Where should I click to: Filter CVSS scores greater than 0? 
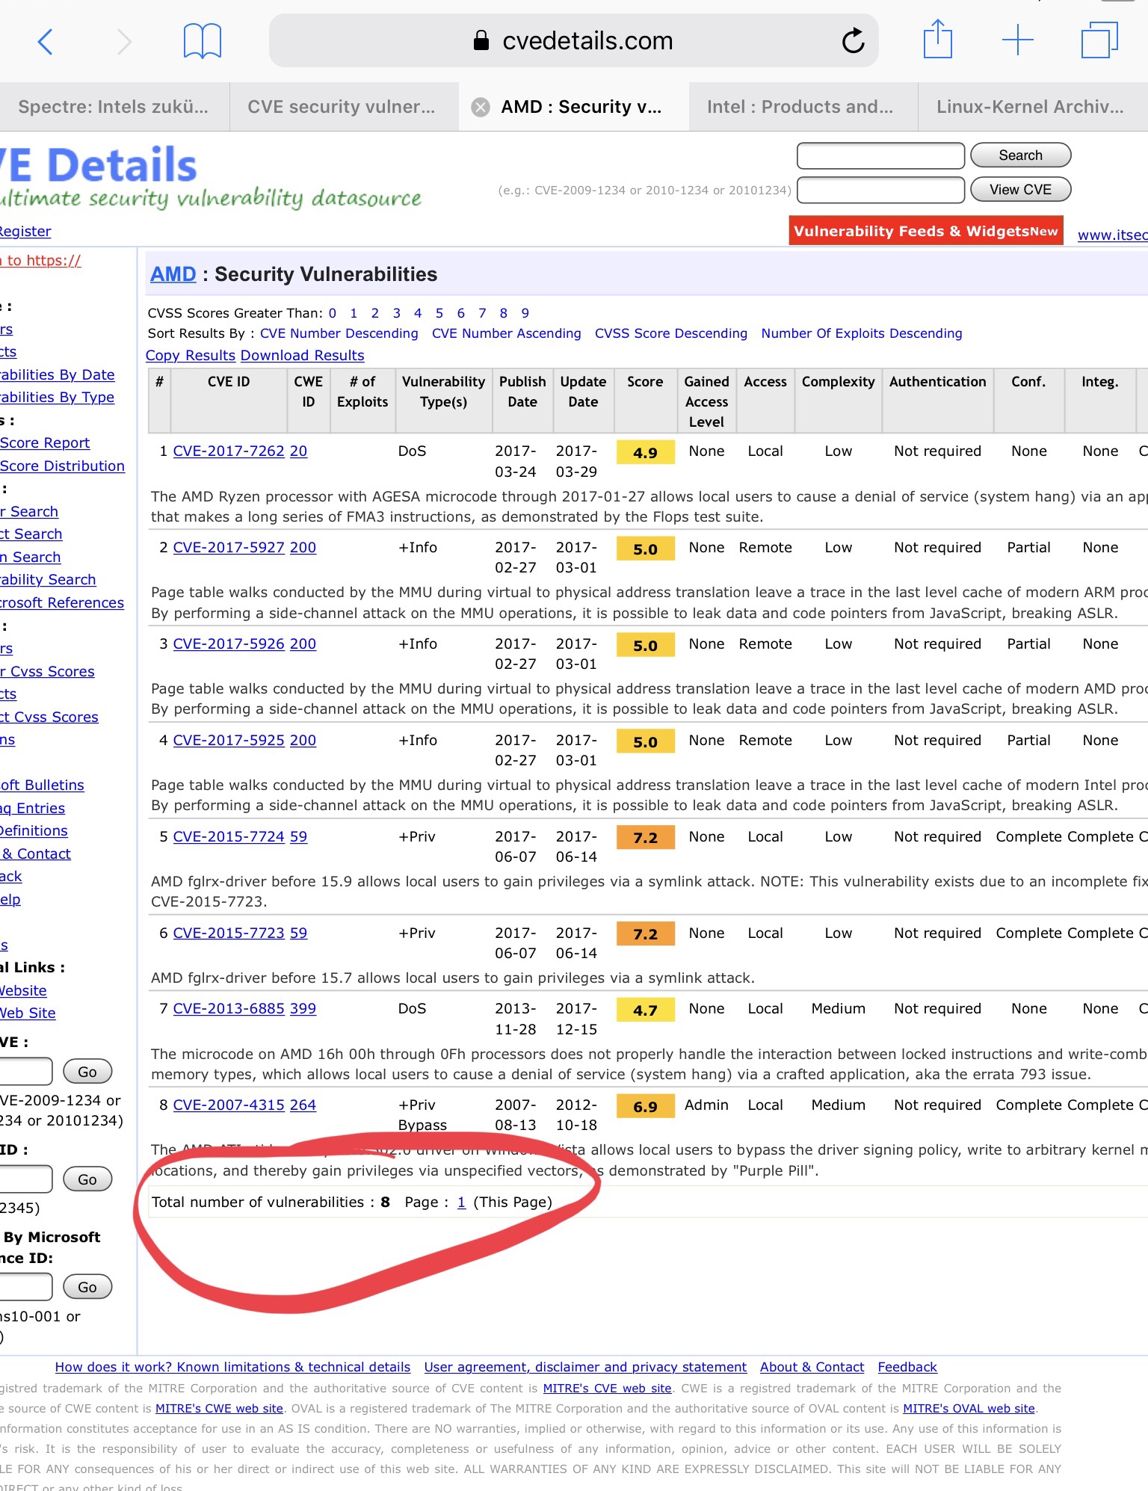(x=333, y=313)
